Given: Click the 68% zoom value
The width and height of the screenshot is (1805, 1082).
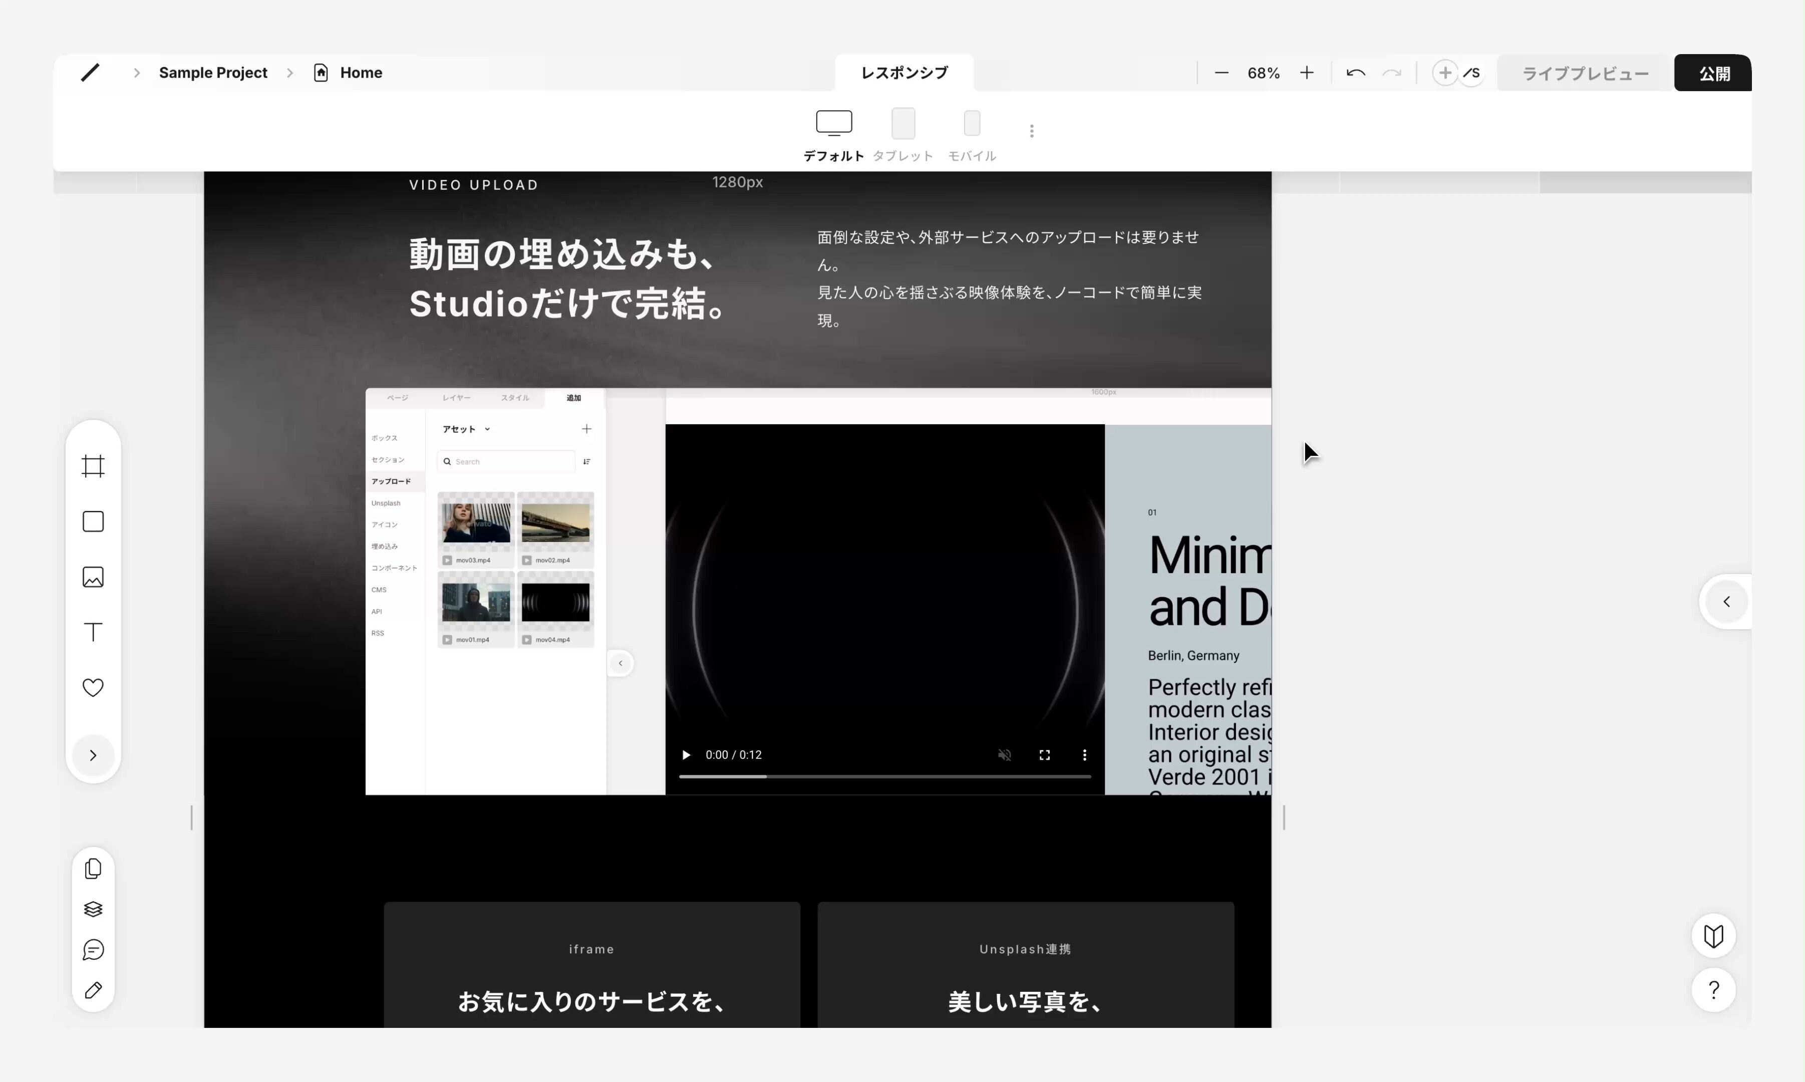Looking at the screenshot, I should point(1264,73).
